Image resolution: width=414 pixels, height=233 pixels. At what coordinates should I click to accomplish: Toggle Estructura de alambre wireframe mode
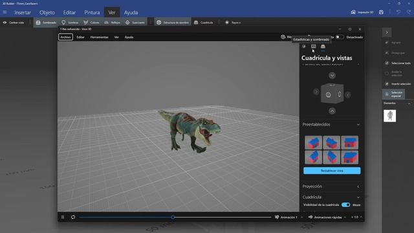tap(173, 23)
